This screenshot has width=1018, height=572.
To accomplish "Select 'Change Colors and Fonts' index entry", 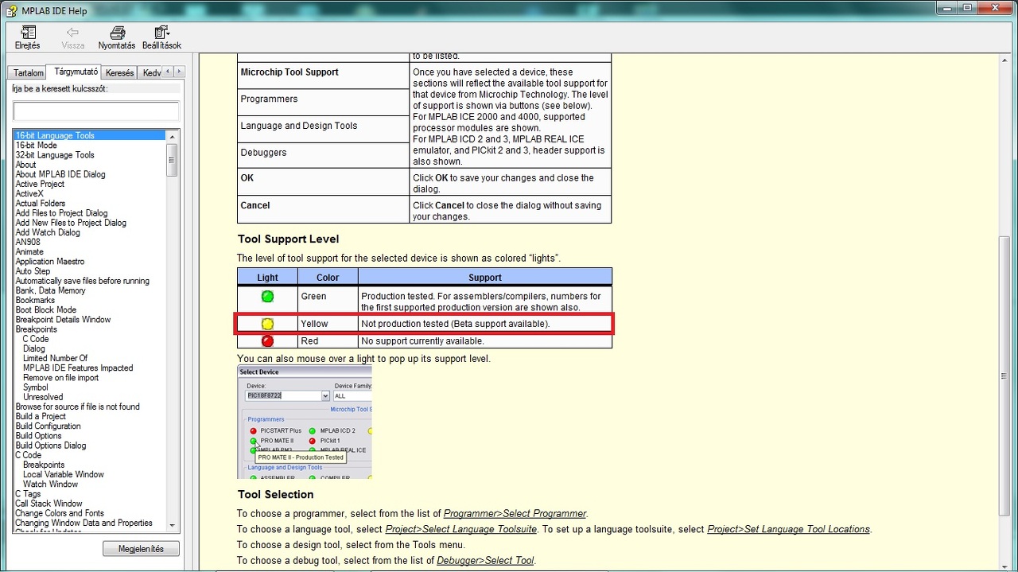I will click(x=60, y=513).
